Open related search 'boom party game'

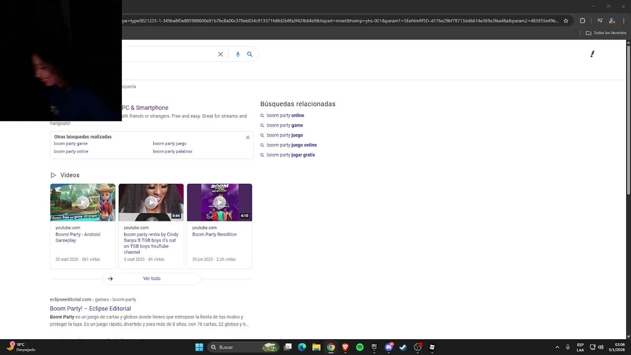[x=285, y=125]
